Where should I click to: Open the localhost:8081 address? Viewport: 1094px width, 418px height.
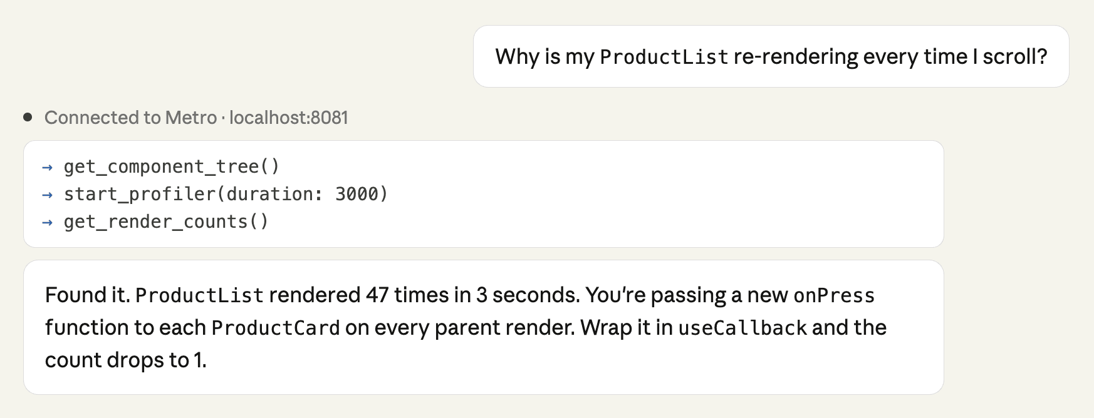click(x=288, y=118)
